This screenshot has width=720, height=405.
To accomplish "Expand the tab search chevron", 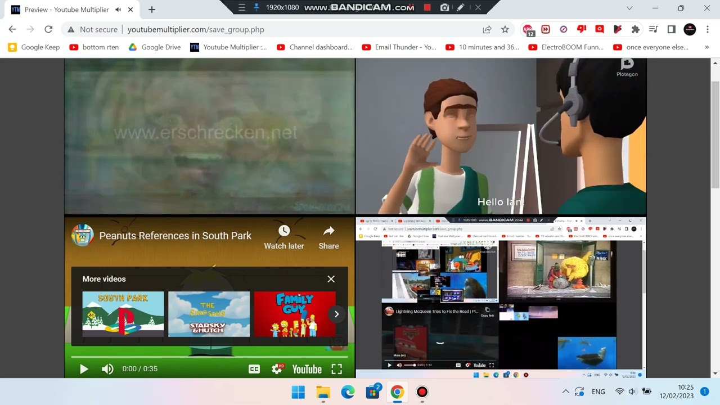I will (629, 8).
